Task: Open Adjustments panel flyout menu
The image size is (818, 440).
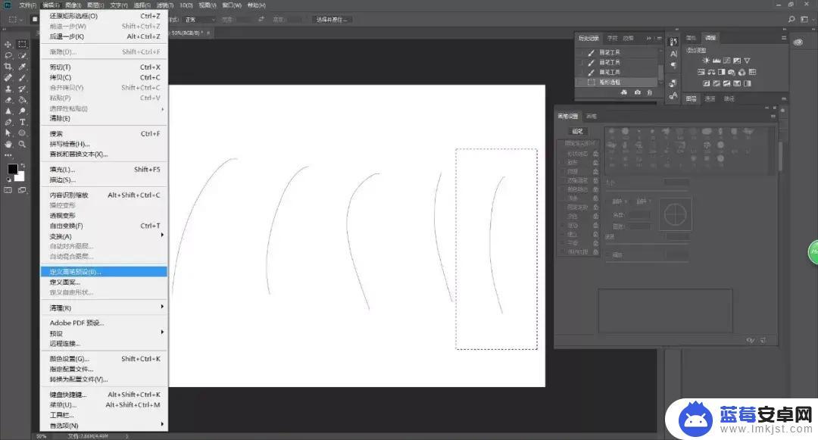Action: 784,38
